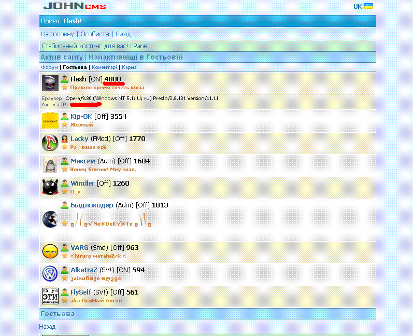Click Kip-OK's yellow avatar
Viewport: 413px width, 336px height.
(x=50, y=120)
